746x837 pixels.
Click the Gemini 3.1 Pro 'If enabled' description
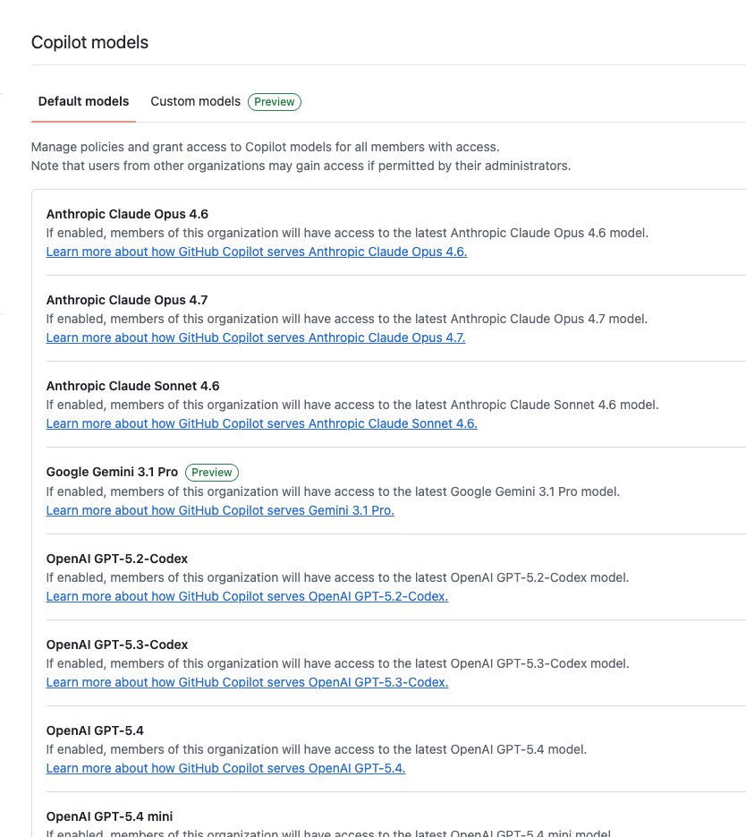333,491
